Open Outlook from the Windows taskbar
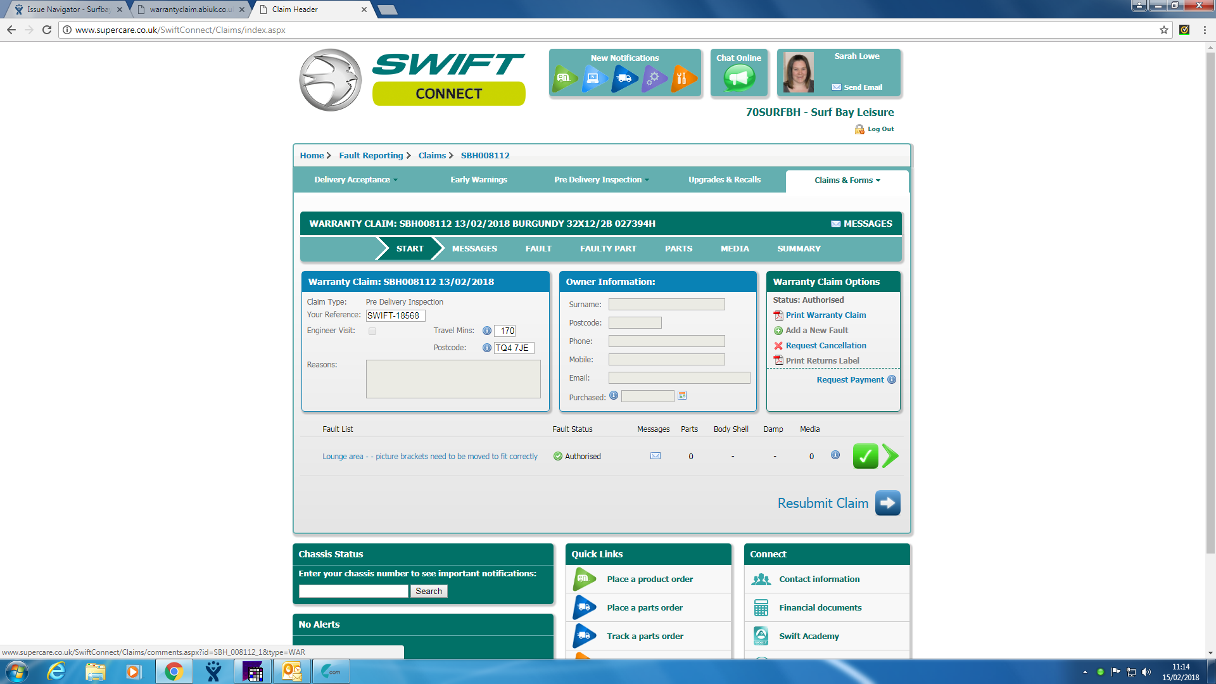 pos(292,671)
